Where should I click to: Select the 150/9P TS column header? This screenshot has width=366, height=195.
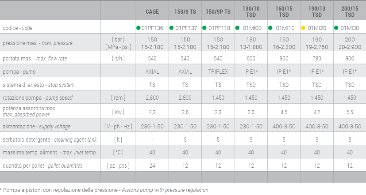pyautogui.click(x=218, y=11)
